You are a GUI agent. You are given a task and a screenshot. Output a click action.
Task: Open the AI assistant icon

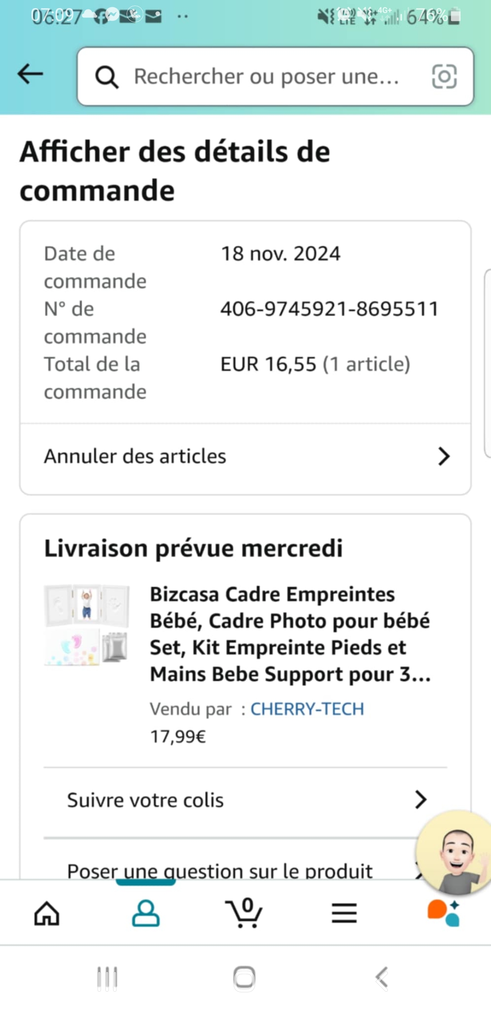coord(443,913)
